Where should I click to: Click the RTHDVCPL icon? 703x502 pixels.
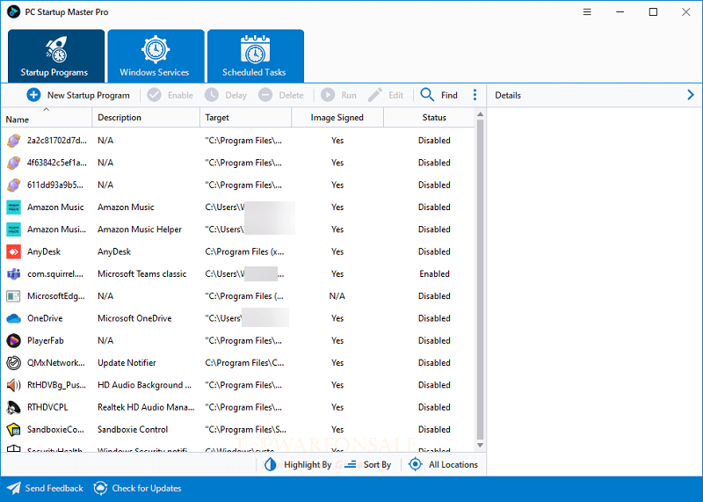tap(13, 407)
